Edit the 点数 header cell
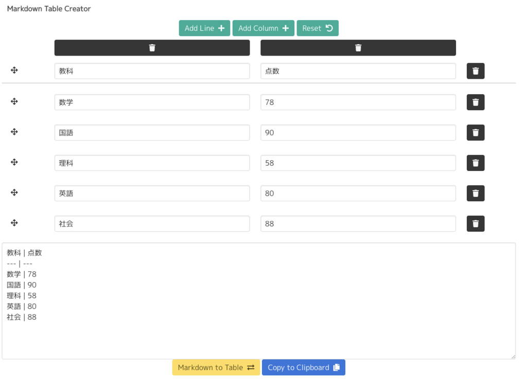527x379 pixels. click(x=358, y=71)
